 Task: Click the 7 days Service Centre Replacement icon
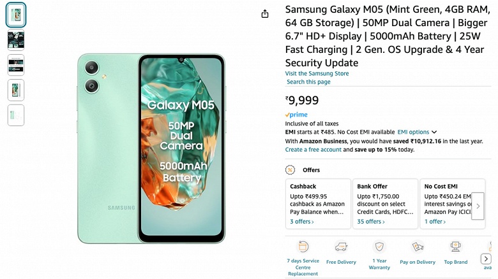click(303, 247)
